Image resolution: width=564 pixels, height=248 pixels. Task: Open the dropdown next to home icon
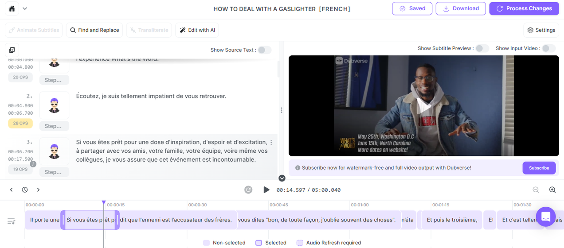click(25, 8)
